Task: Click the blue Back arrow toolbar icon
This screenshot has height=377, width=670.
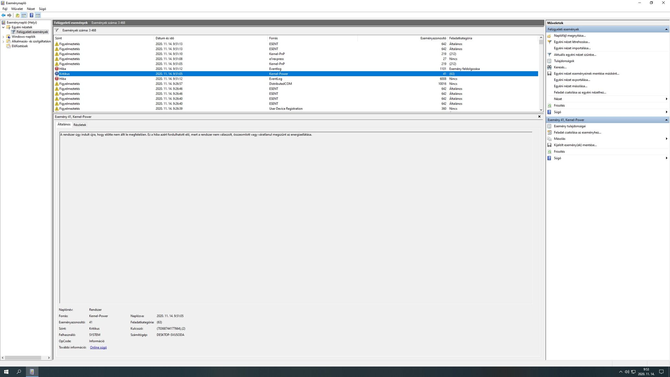Action: tap(4, 15)
